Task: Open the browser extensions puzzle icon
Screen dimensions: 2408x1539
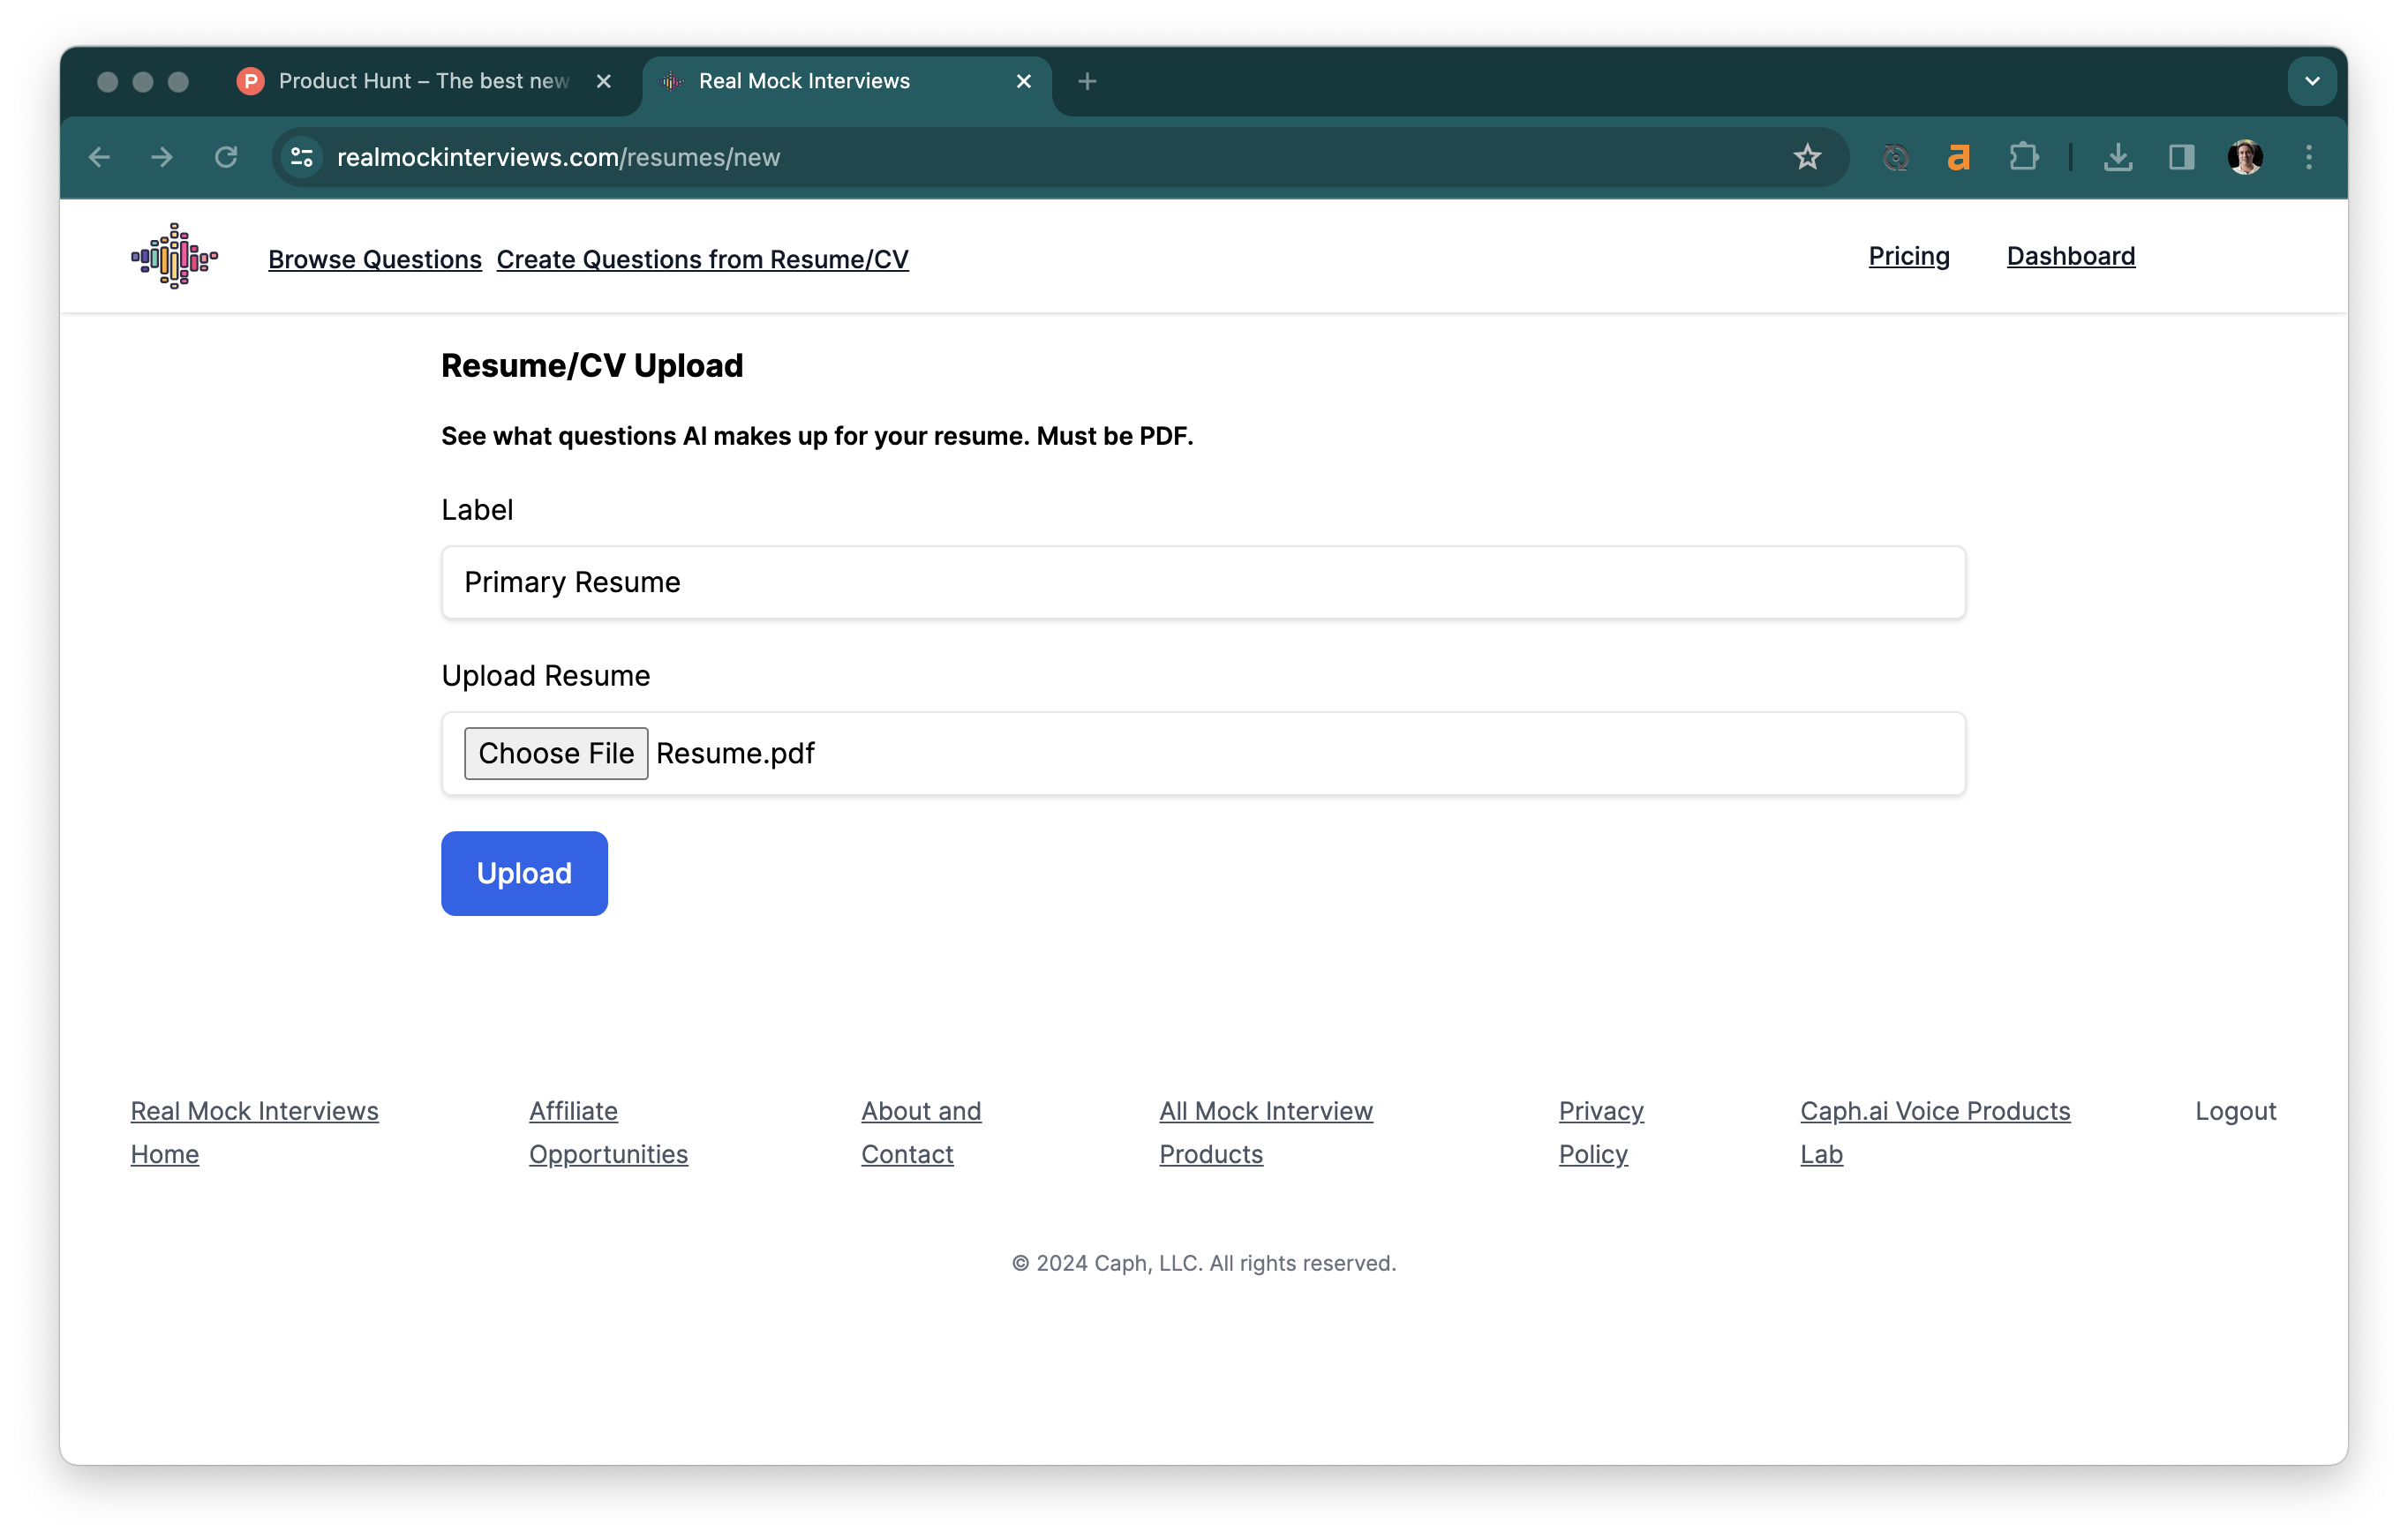Action: (x=2023, y=157)
